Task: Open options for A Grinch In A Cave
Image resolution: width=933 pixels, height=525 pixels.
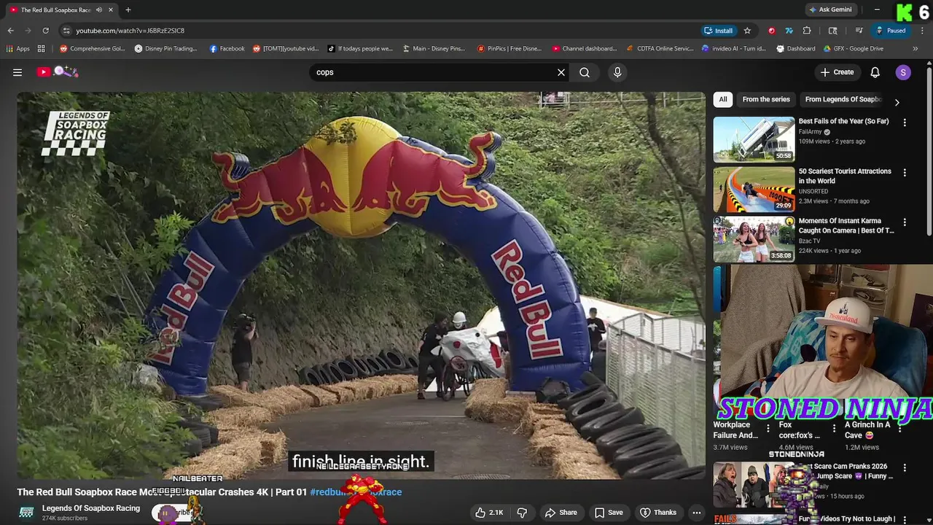Action: tap(899, 429)
